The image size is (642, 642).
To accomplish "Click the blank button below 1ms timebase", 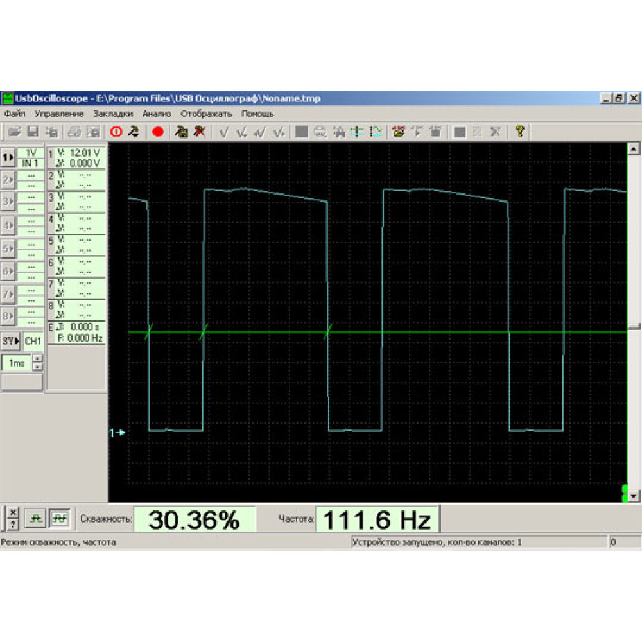I will click(22, 382).
